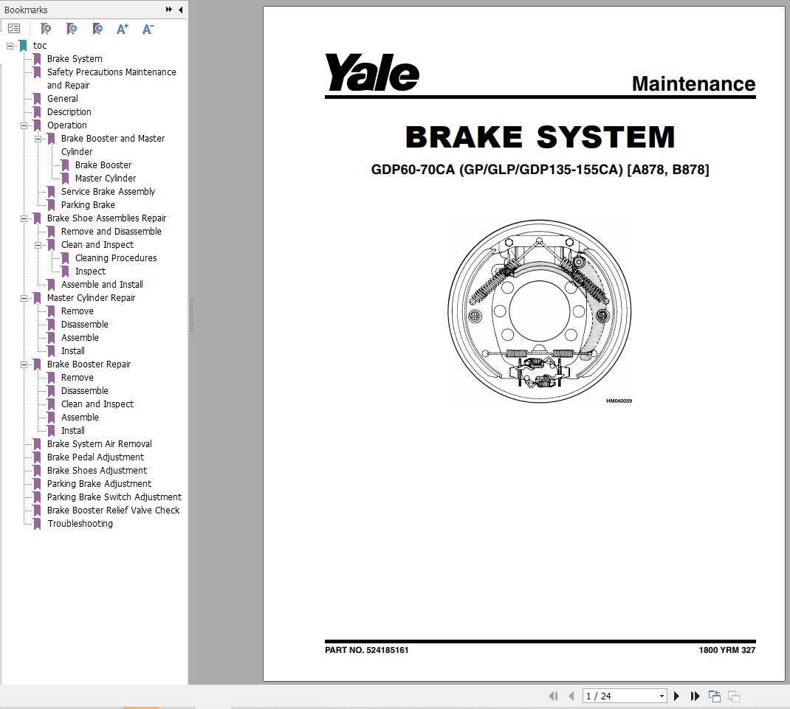Go to the first page

coord(553,696)
